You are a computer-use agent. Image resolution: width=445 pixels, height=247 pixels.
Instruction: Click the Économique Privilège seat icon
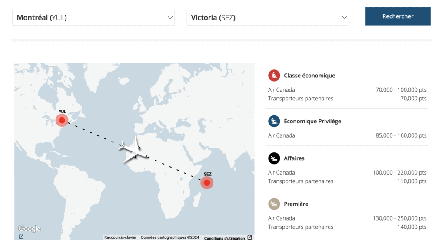pos(274,121)
